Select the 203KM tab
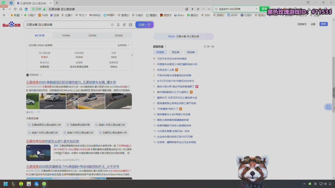Viewport: 335px width, 188px height. coord(119,36)
